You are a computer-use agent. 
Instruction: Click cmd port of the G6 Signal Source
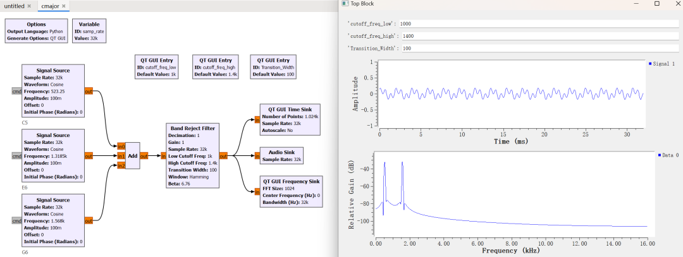pyautogui.click(x=16, y=221)
